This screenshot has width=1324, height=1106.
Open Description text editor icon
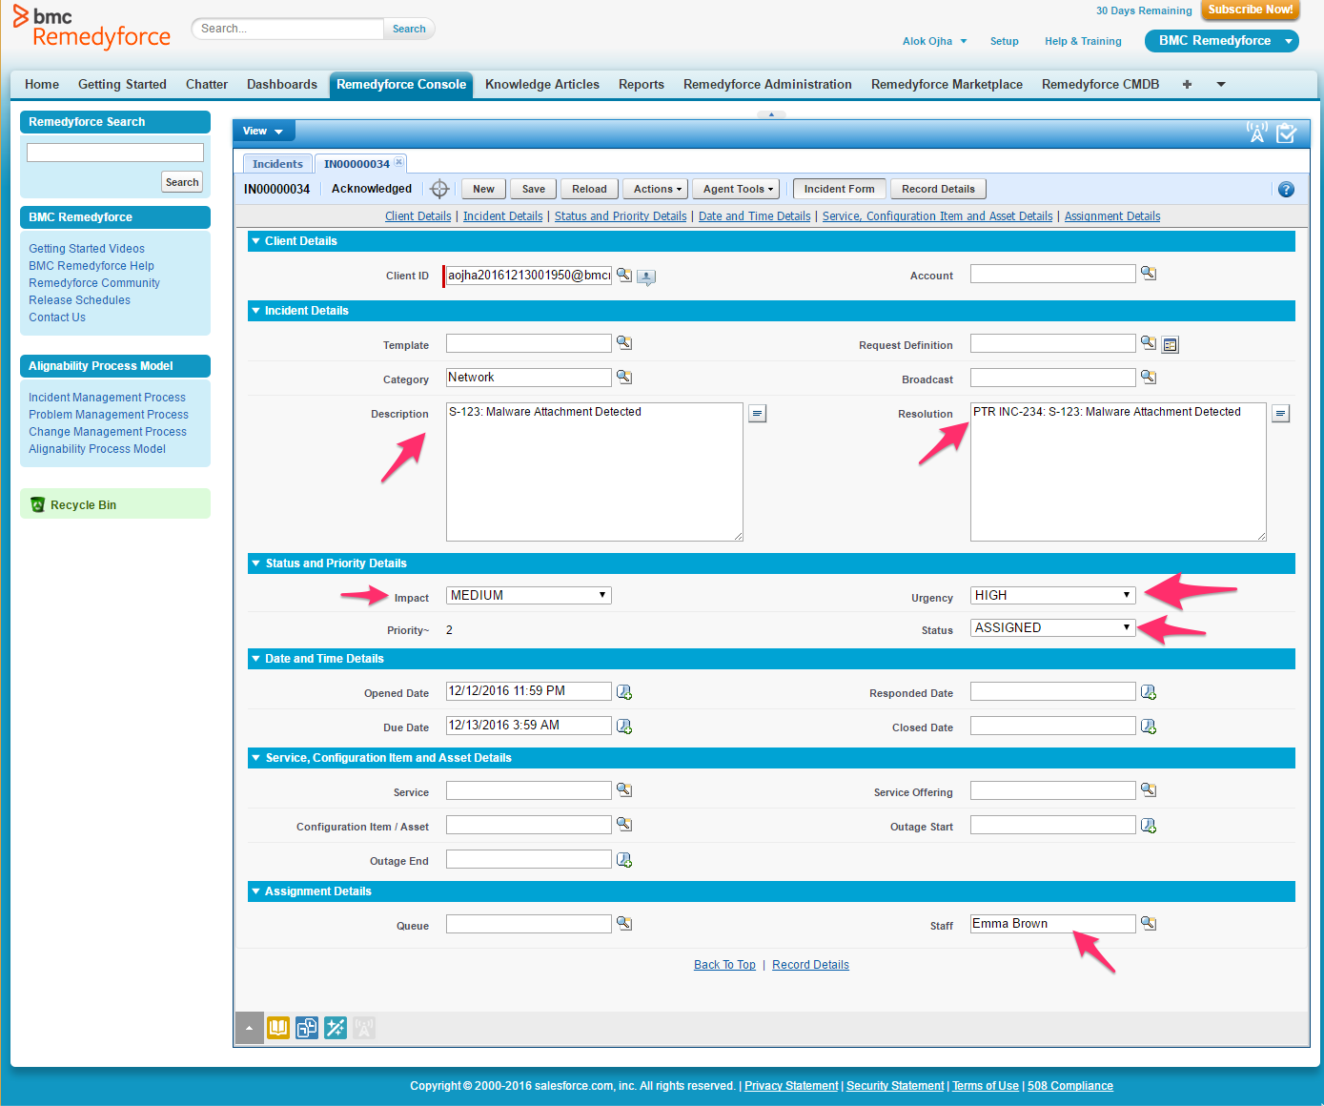tap(758, 414)
